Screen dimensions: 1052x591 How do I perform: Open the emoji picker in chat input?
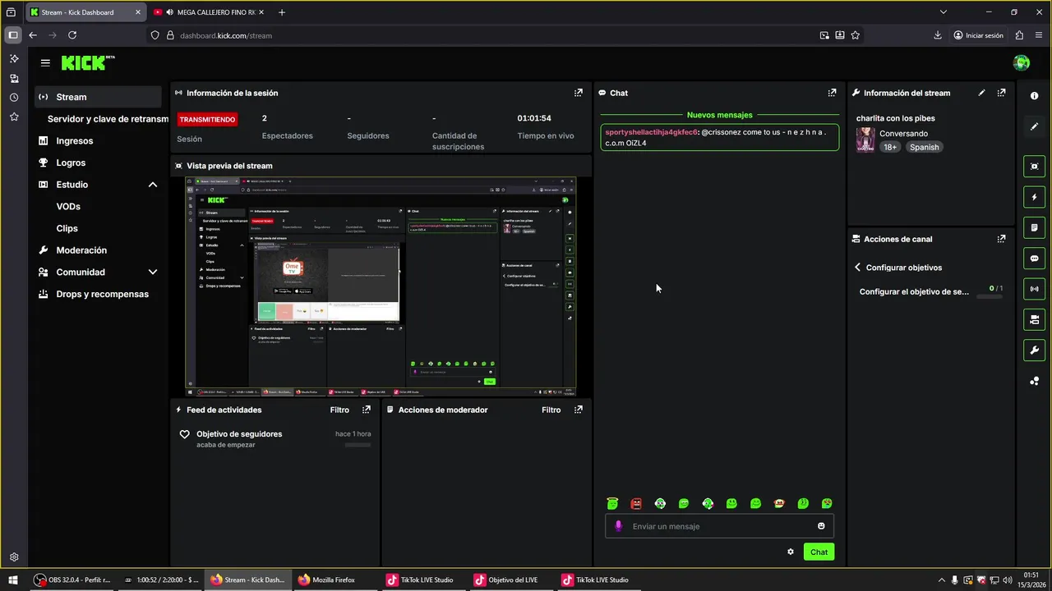click(821, 526)
